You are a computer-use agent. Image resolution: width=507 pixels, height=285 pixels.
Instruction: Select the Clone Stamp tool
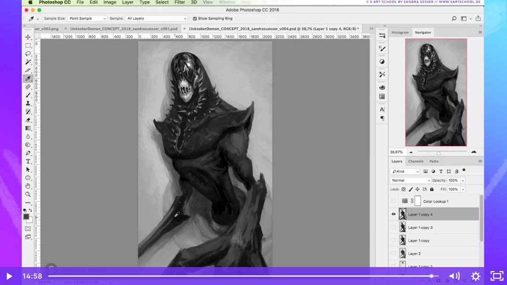tap(28, 103)
